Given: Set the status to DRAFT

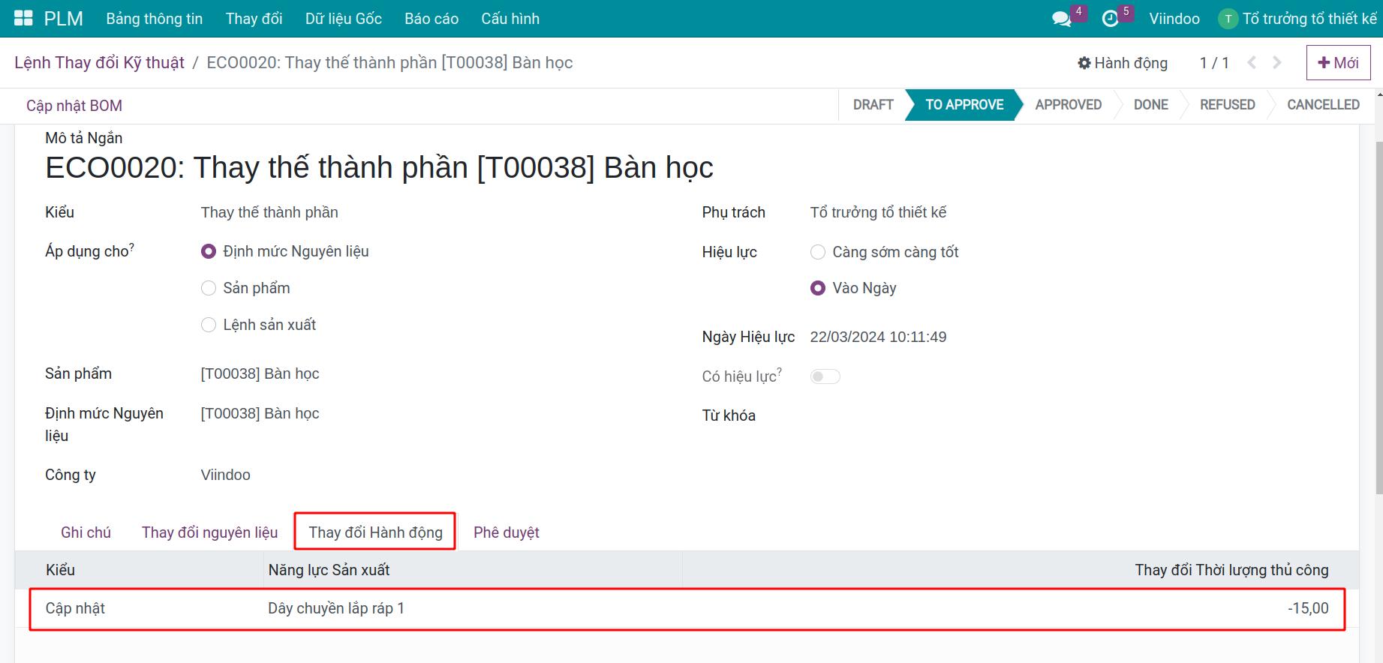Looking at the screenshot, I should coord(873,105).
